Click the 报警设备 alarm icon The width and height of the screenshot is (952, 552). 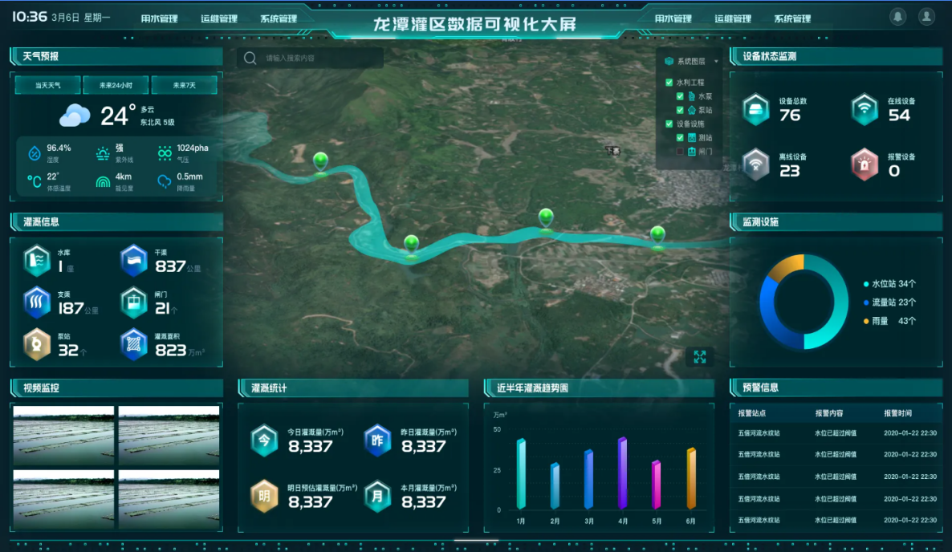point(865,164)
